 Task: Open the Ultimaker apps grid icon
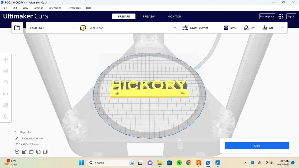pos(281,16)
